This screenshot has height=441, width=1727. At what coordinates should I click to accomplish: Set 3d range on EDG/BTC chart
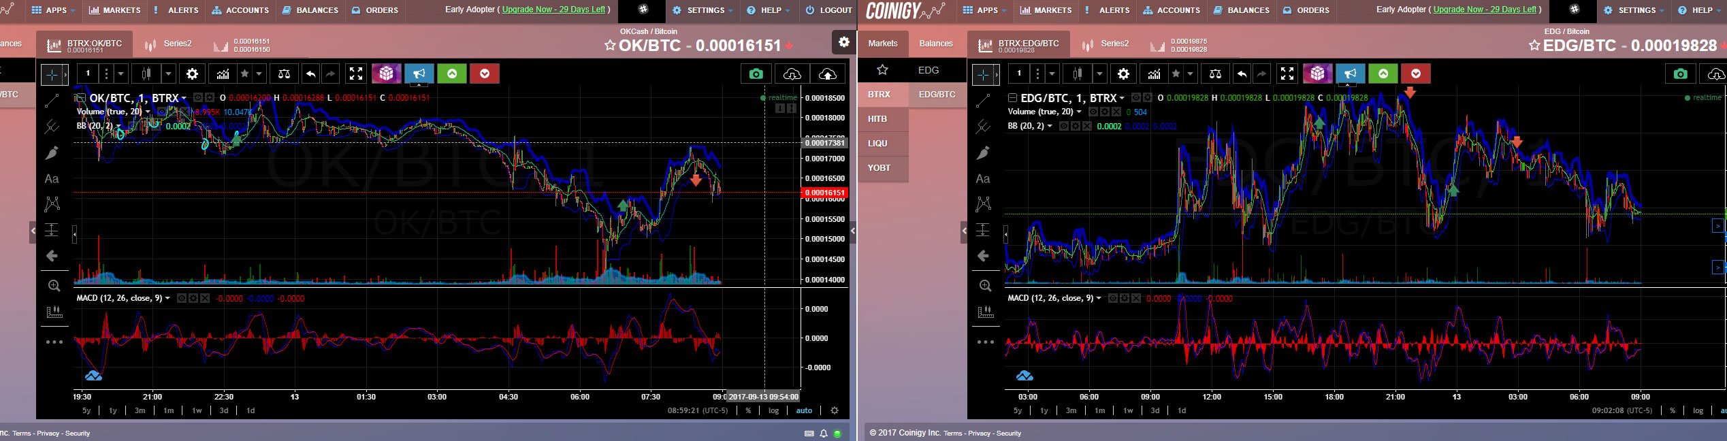tap(1155, 410)
